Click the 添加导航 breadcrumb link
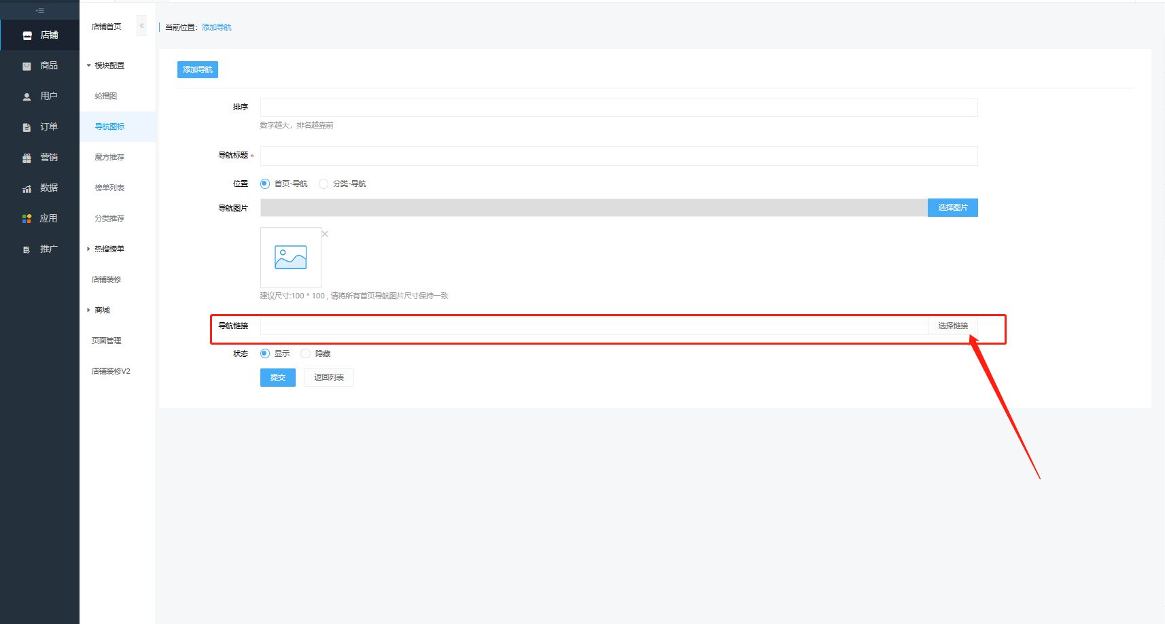Viewport: 1165px width, 624px height. [x=217, y=27]
